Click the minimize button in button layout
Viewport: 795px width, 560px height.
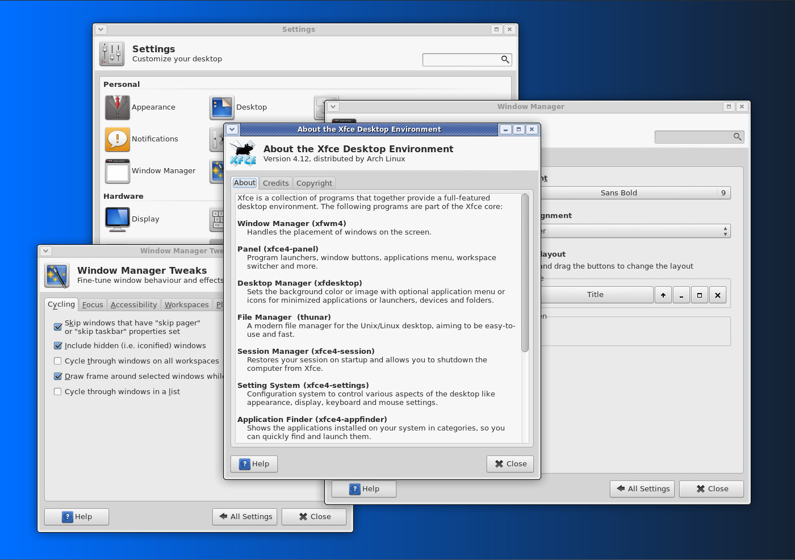coord(681,295)
